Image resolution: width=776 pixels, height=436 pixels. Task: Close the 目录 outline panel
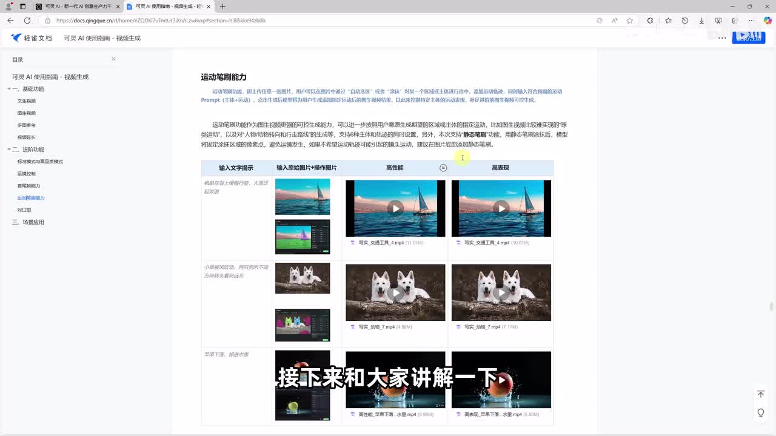click(113, 59)
